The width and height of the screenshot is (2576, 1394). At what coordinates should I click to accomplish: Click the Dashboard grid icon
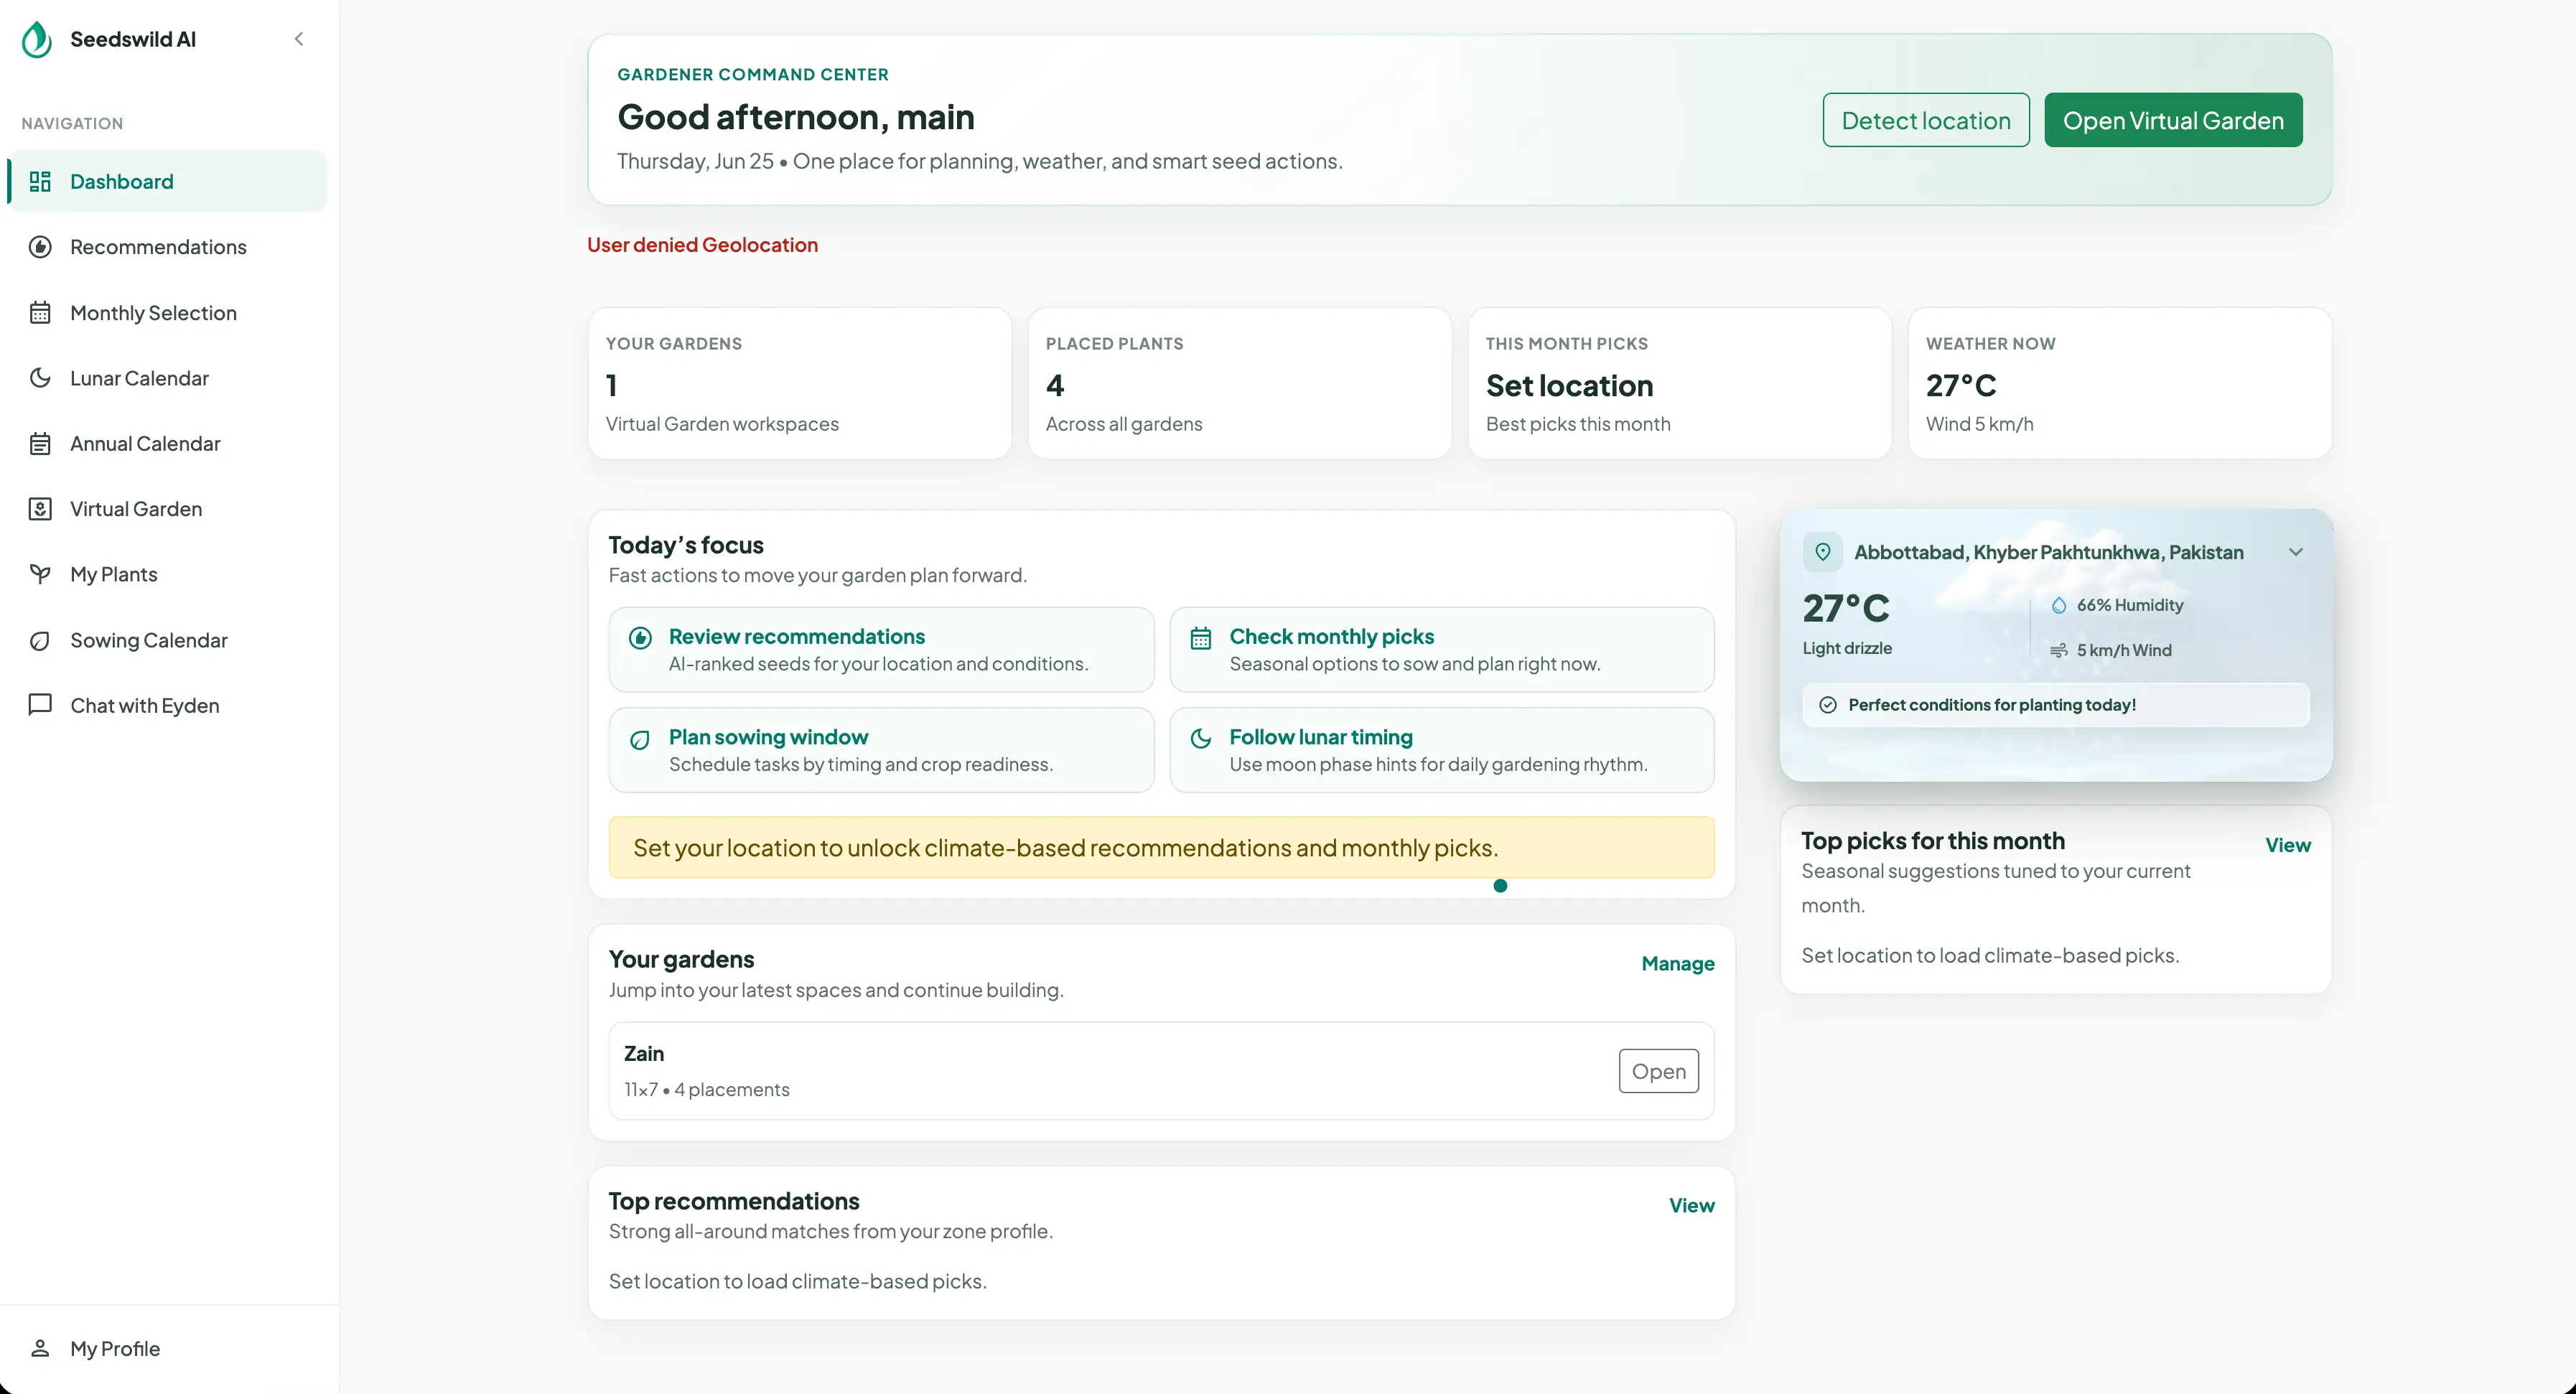point(40,181)
